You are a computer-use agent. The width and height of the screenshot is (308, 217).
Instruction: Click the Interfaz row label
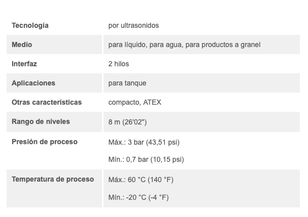pos(24,64)
